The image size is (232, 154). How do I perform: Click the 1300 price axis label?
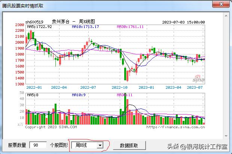19,84
